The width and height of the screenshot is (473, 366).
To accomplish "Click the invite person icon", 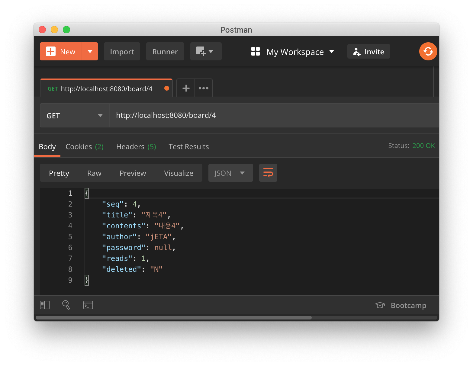I will click(x=357, y=52).
